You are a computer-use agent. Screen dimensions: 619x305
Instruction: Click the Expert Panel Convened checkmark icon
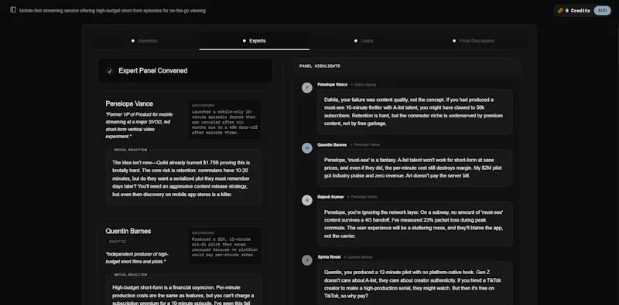[x=110, y=71]
